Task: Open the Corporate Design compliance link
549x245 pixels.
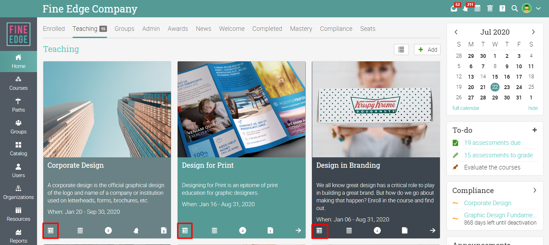Action: pyautogui.click(x=488, y=203)
